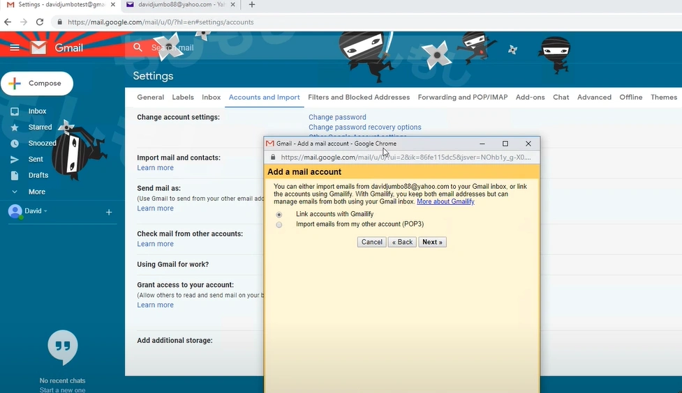Image resolution: width=682 pixels, height=393 pixels.
Task: Click the Compose button
Action: click(x=37, y=84)
